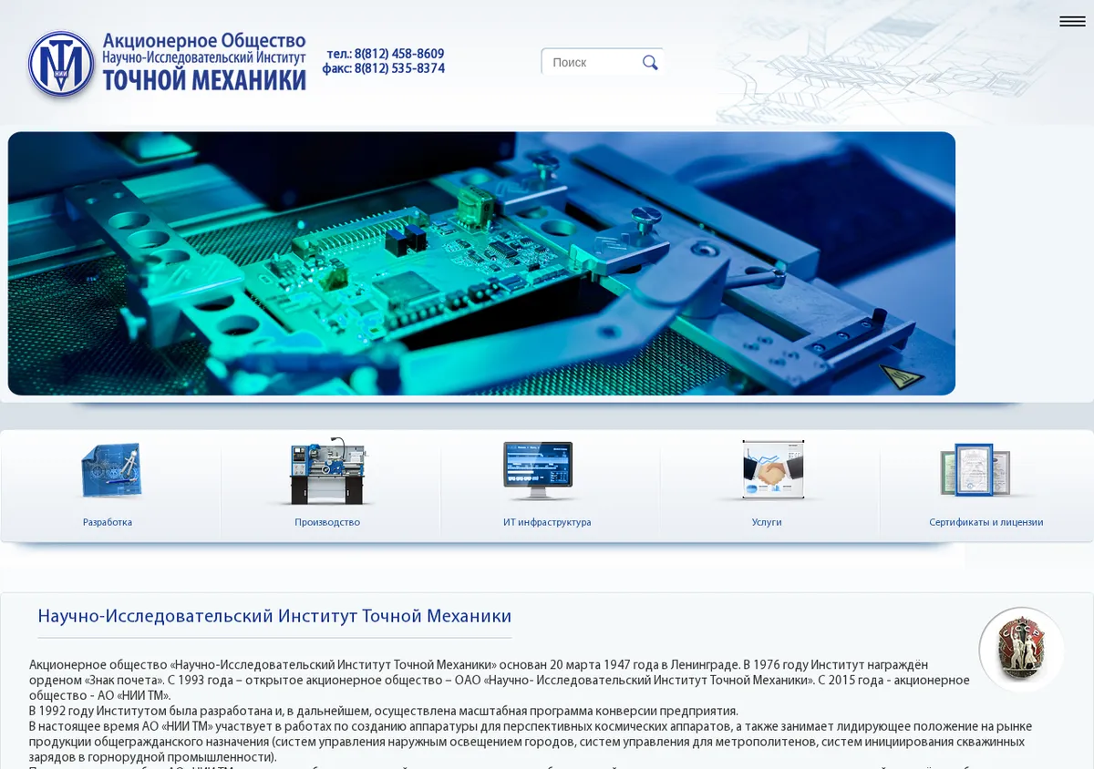Open the Услуги section link

point(767,522)
